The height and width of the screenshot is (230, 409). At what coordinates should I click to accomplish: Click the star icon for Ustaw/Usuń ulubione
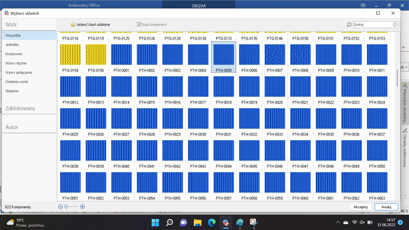73,25
